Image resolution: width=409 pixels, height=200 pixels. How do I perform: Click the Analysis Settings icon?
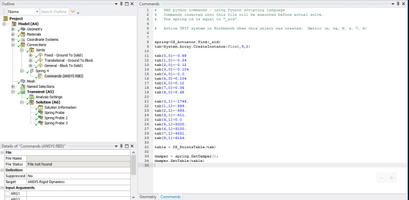pyautogui.click(x=32, y=97)
